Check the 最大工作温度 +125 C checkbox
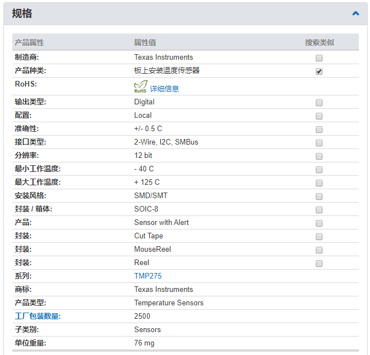370x355 pixels. click(x=319, y=183)
